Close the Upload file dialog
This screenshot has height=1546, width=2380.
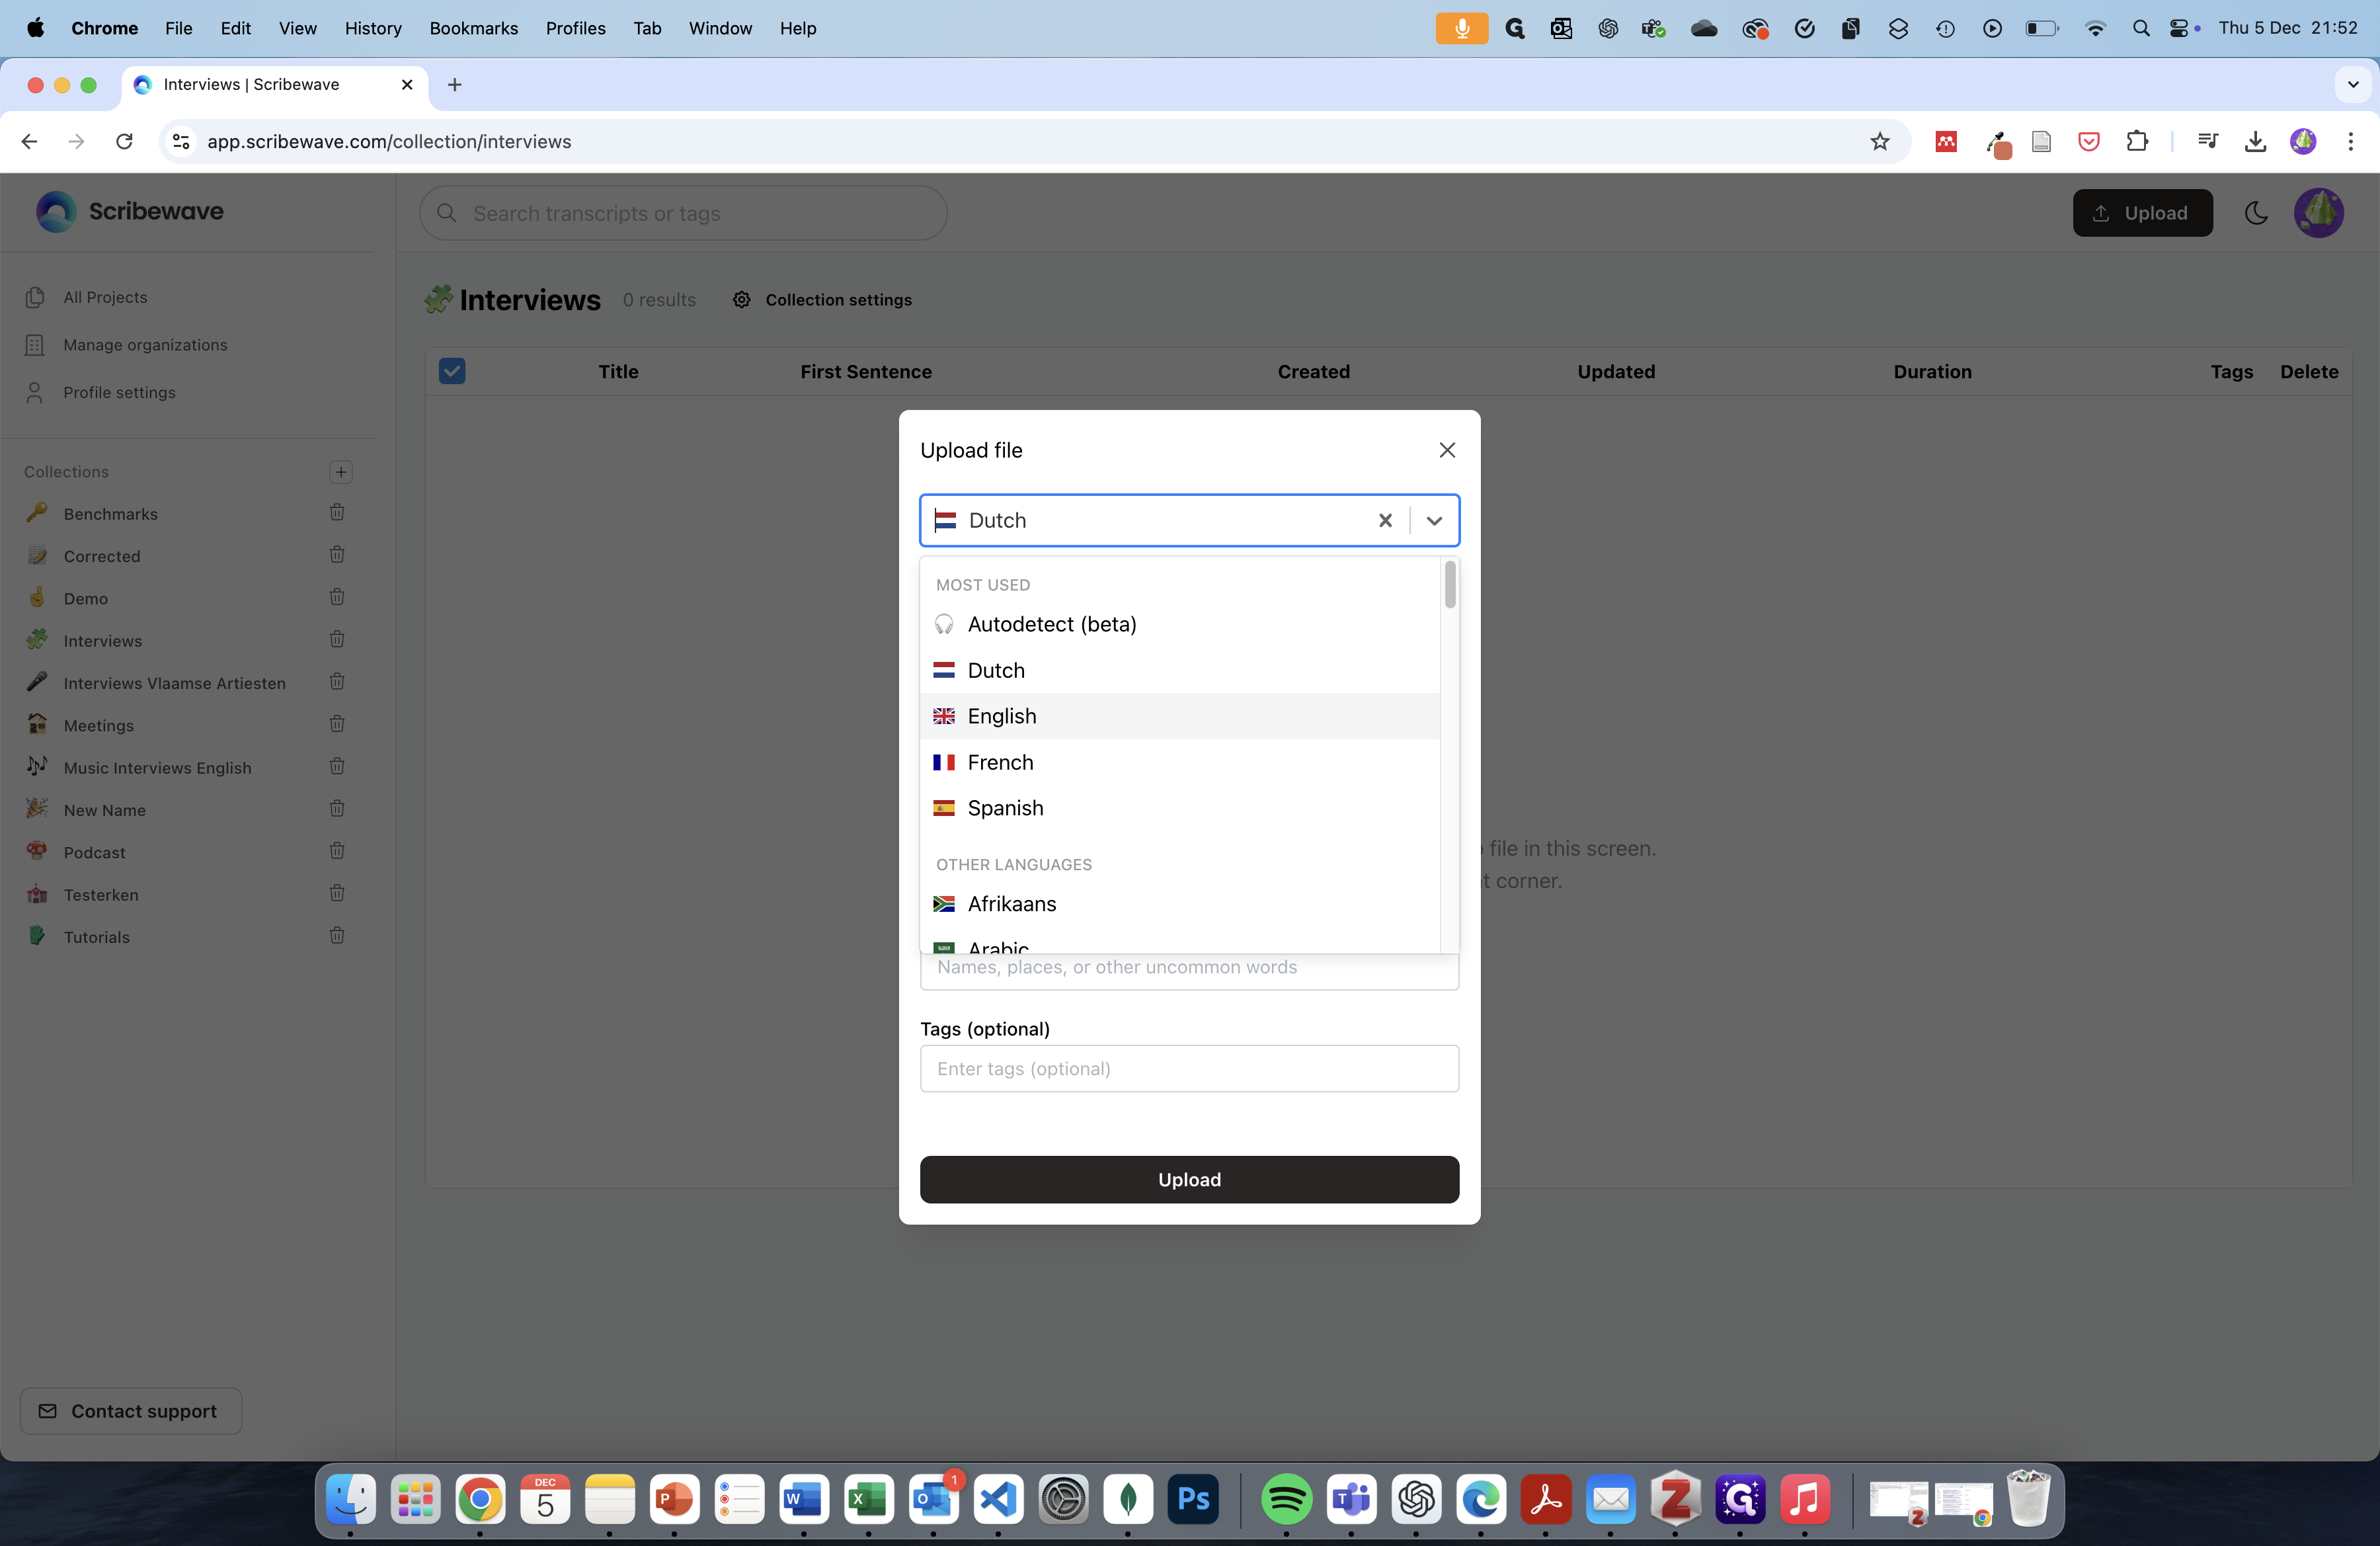pos(1447,450)
